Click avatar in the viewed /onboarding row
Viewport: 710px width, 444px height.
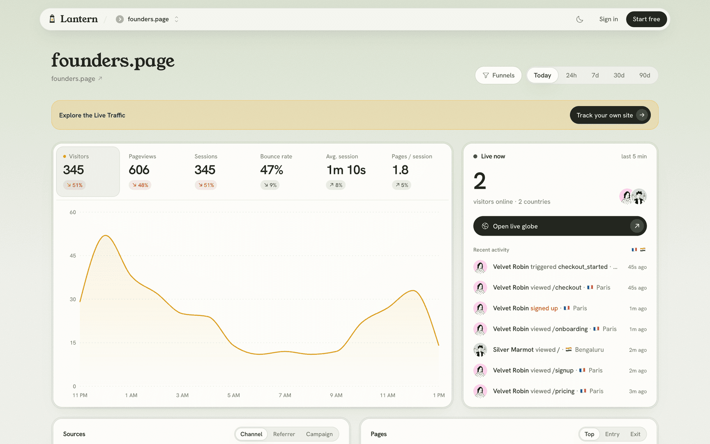480,329
